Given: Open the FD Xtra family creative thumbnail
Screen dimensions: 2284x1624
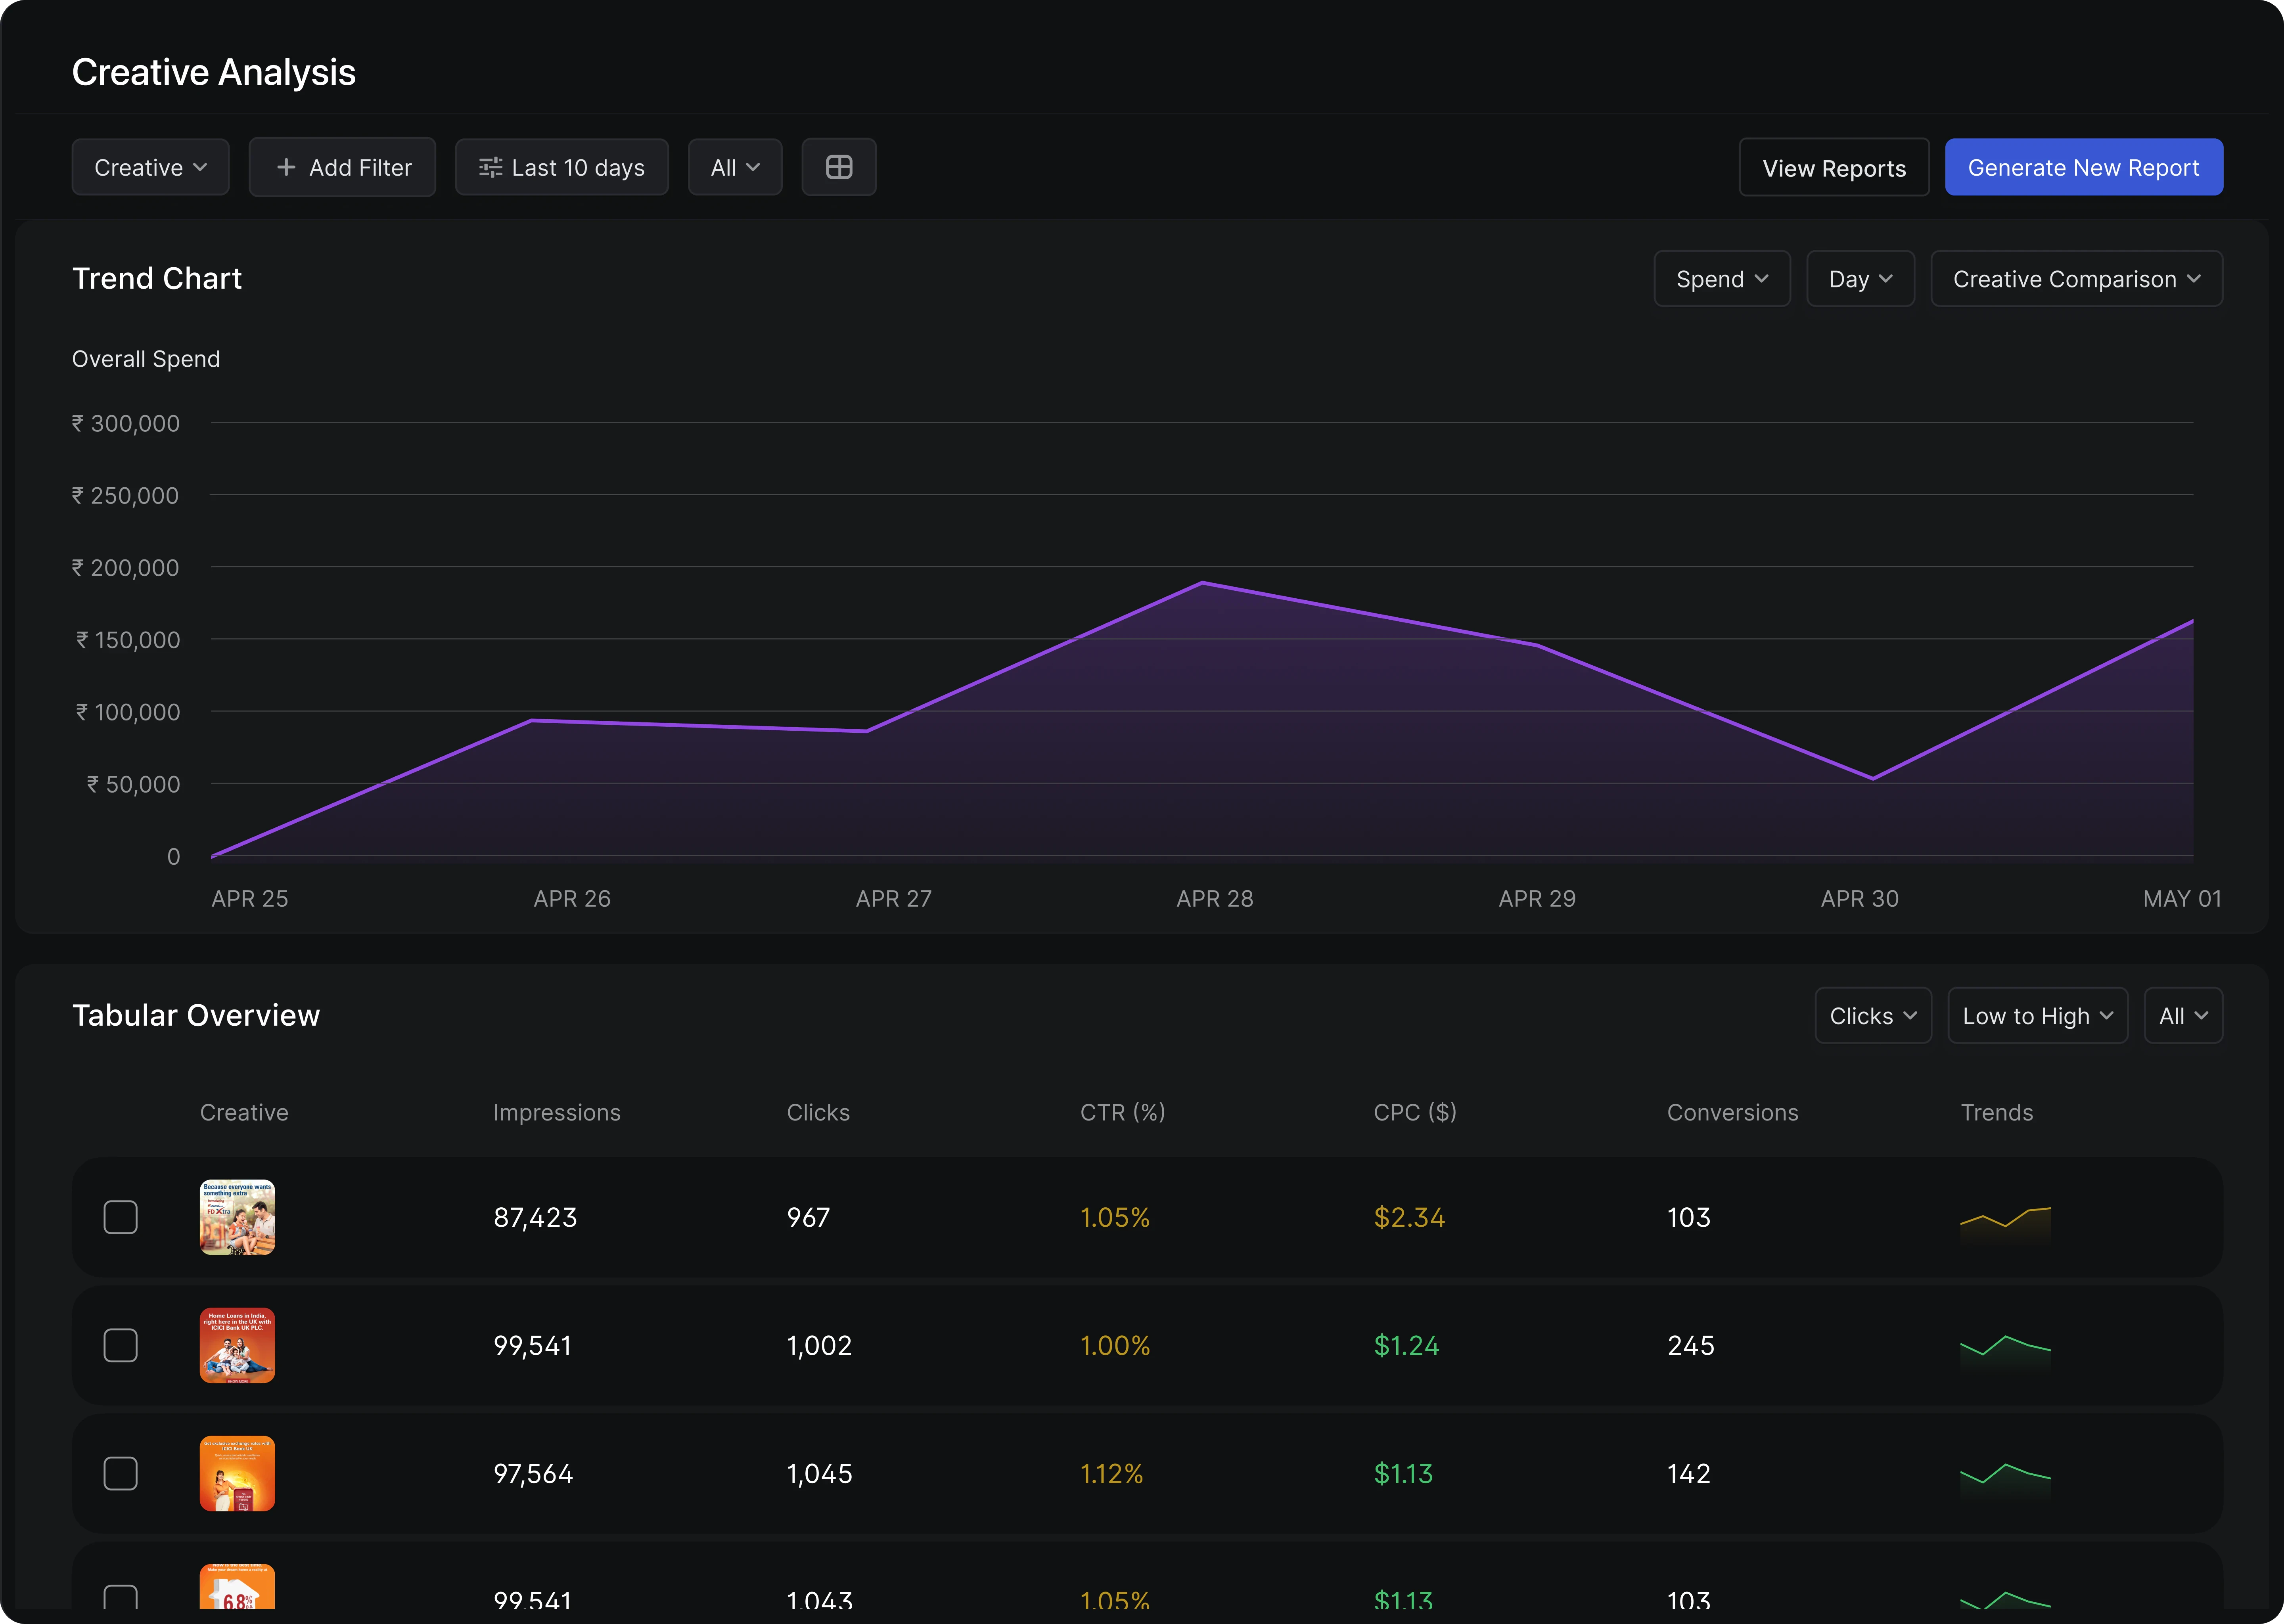Looking at the screenshot, I should pyautogui.click(x=237, y=1217).
